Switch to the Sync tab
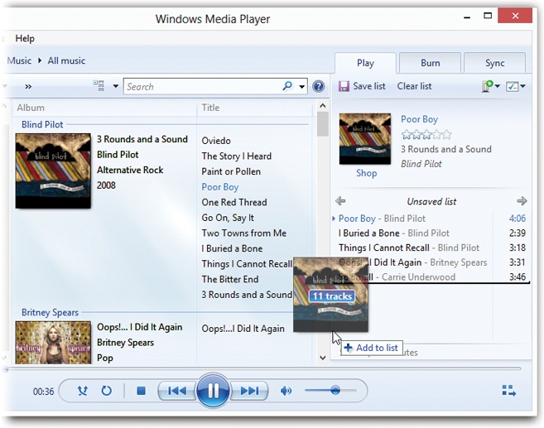Screen dimensions: 544x428 point(495,63)
